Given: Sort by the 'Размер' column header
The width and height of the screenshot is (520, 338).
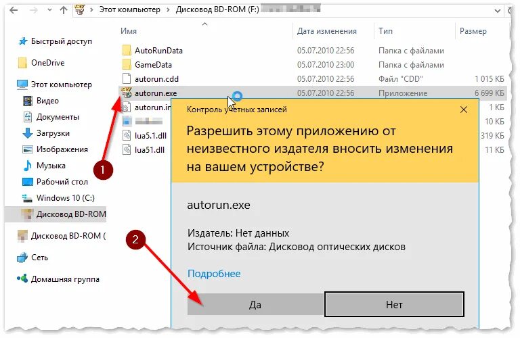Looking at the screenshot, I should point(473,31).
